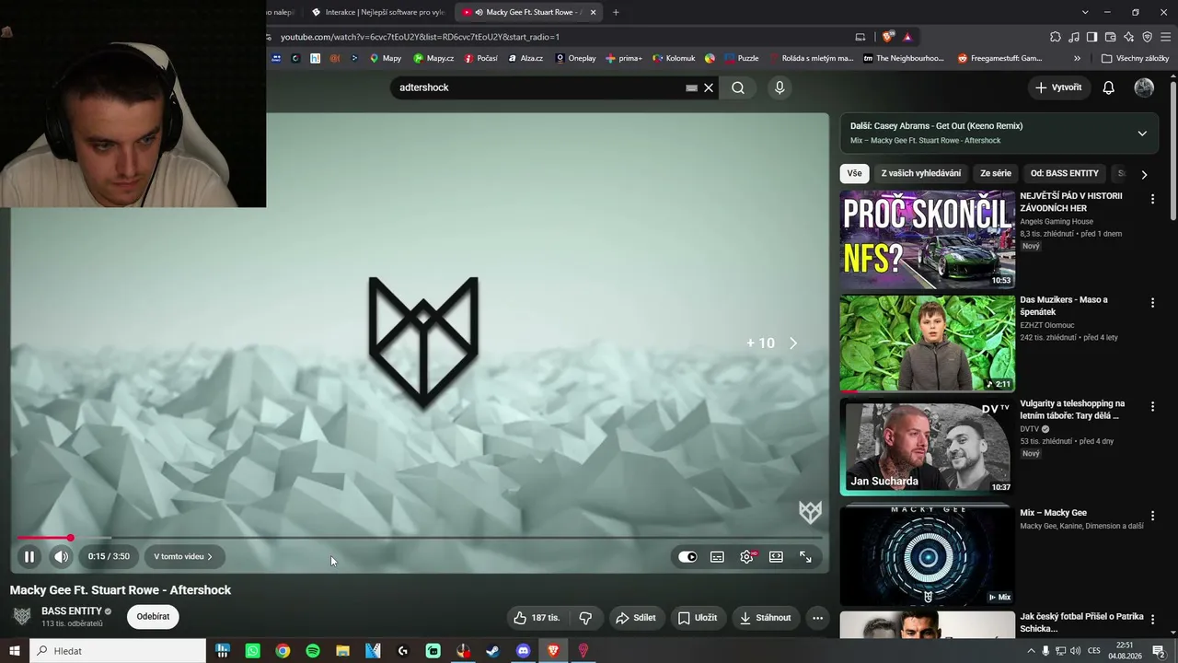
Task: Open YouTube notifications bell
Action: (x=1109, y=87)
